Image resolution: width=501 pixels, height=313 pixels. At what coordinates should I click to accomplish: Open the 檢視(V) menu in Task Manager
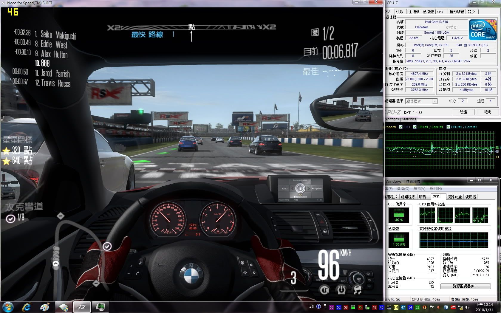click(419, 189)
